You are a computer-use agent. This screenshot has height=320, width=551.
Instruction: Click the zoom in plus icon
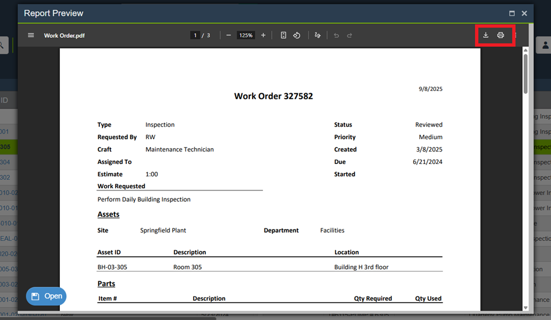(x=263, y=35)
